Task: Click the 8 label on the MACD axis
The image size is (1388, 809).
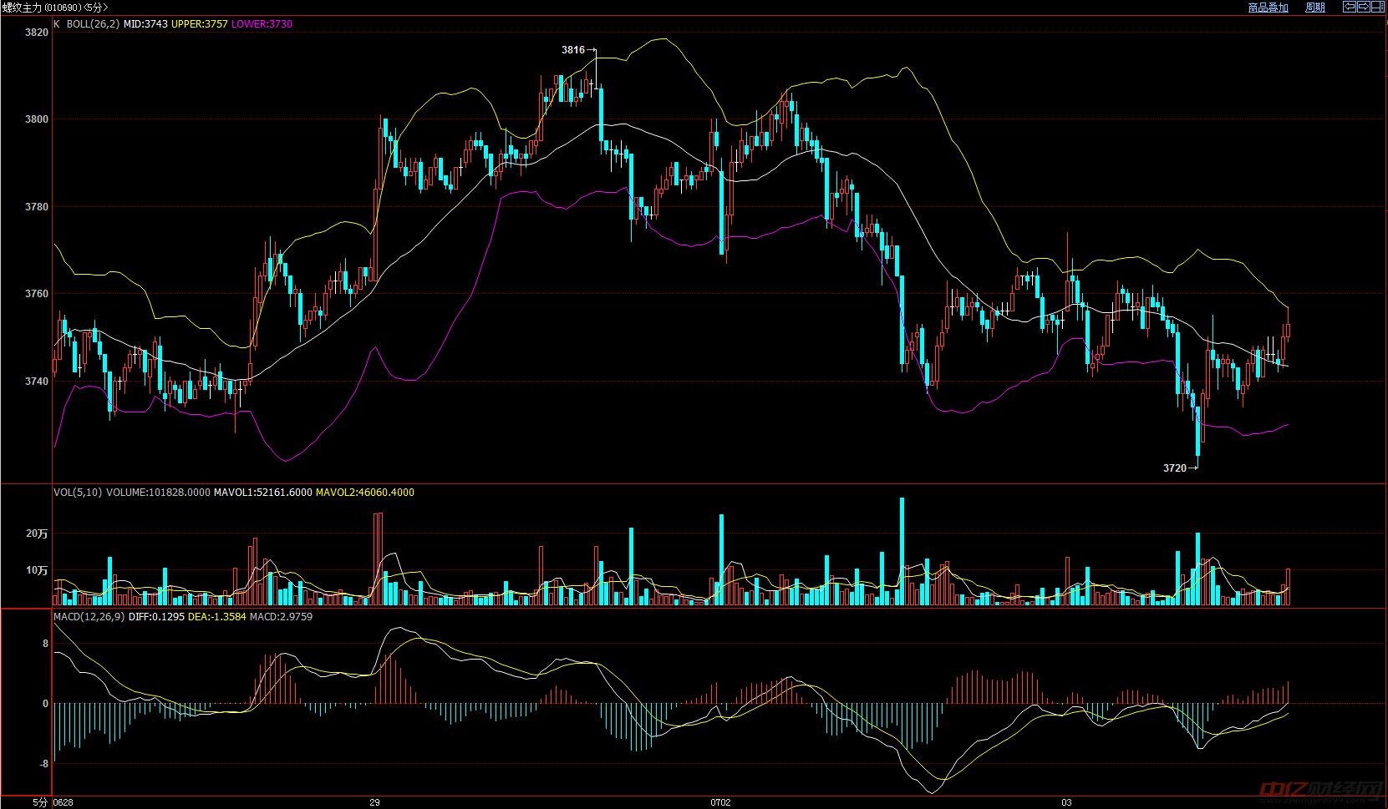Action: [x=45, y=644]
